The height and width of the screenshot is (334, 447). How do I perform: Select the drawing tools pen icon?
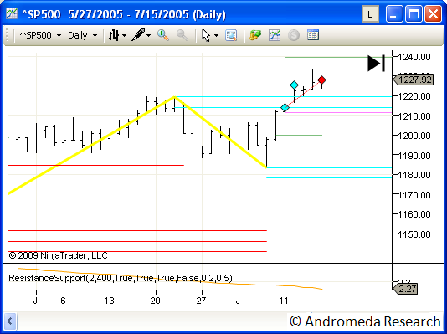[x=138, y=35]
